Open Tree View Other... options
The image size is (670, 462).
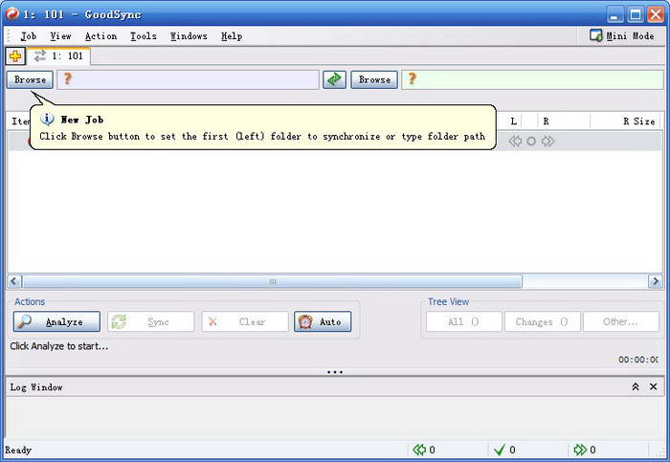621,321
